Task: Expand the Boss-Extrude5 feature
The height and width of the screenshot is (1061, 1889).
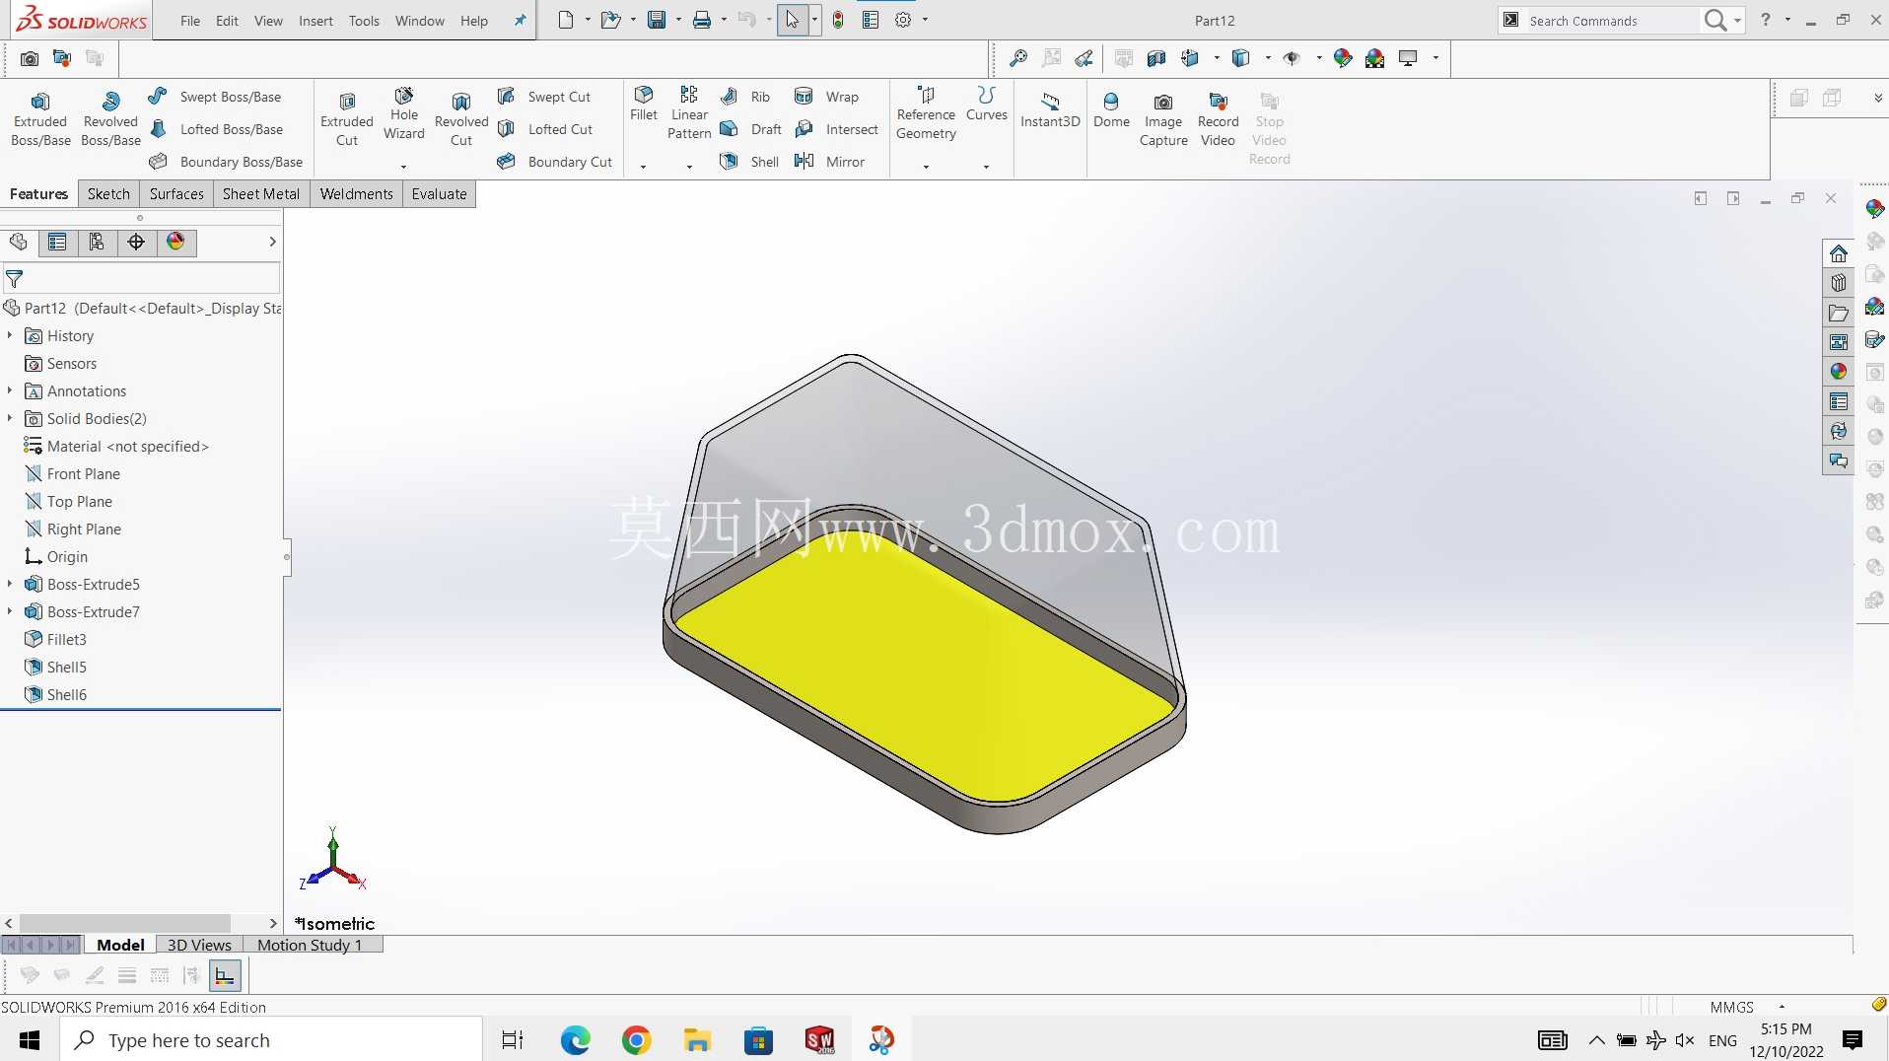Action: point(10,585)
